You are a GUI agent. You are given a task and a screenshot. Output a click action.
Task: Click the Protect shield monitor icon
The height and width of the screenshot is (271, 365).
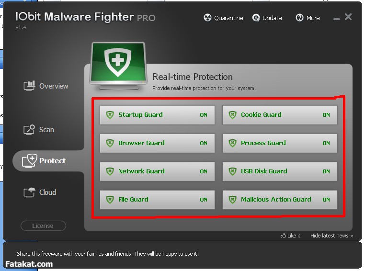click(x=30, y=160)
